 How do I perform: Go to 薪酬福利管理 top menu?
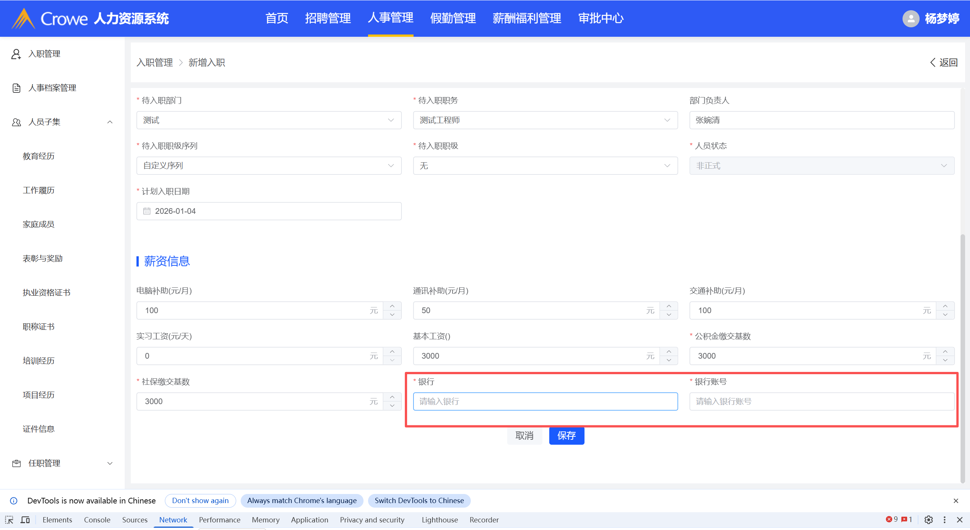(527, 18)
